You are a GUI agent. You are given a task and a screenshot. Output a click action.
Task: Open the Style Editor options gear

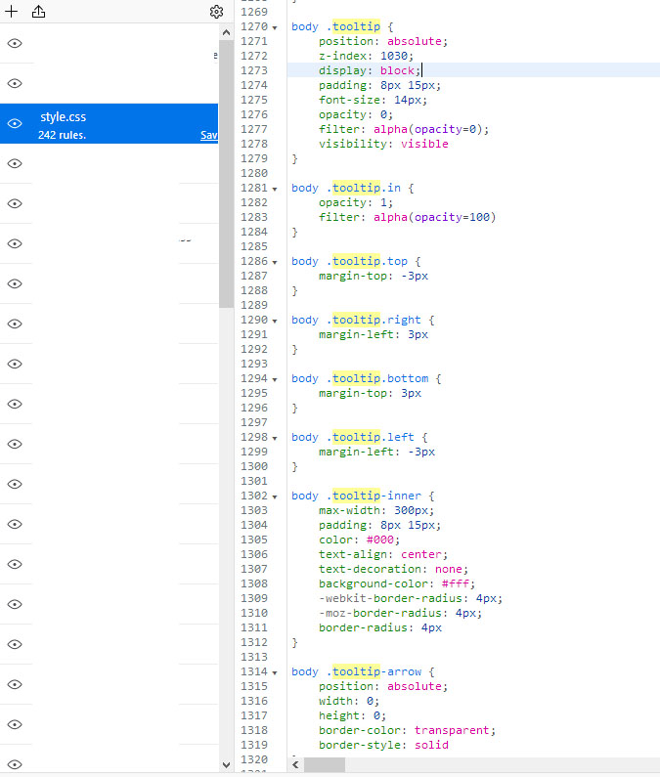click(x=216, y=12)
